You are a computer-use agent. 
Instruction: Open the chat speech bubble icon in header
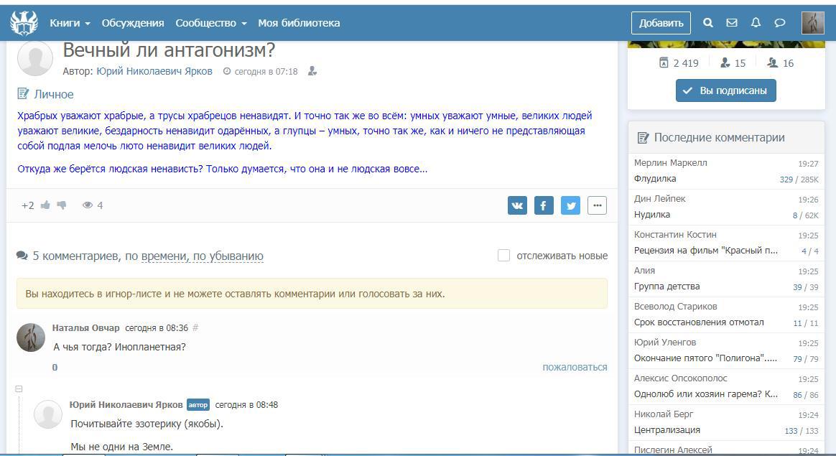click(779, 23)
